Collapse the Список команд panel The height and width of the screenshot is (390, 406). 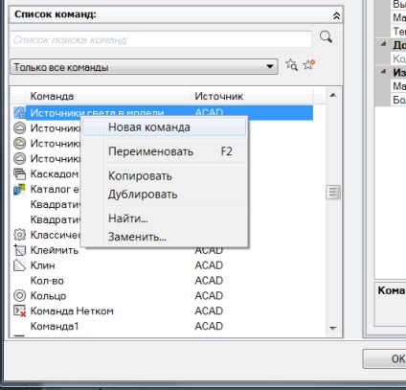click(336, 15)
